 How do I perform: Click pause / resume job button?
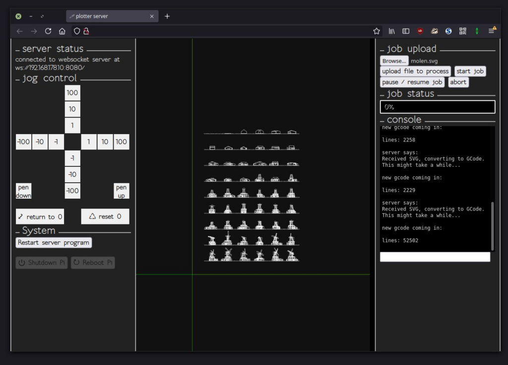412,82
